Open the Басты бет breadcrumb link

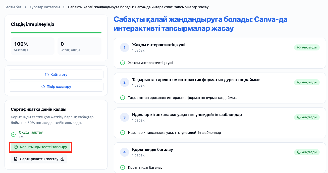pos(13,7)
